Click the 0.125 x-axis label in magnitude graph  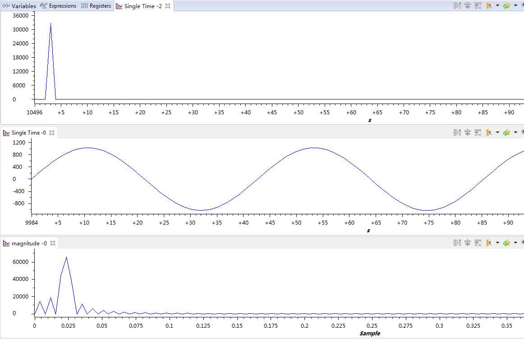point(203,325)
